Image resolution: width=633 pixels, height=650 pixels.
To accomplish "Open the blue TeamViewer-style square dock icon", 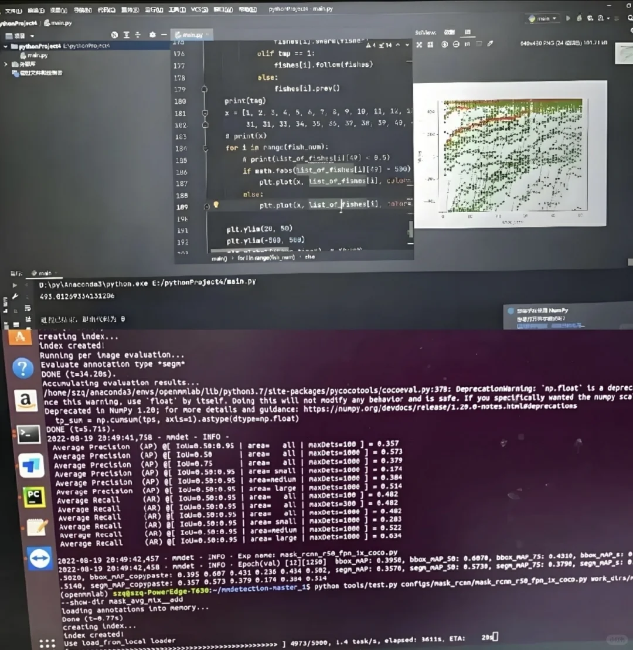I will 31,465.
